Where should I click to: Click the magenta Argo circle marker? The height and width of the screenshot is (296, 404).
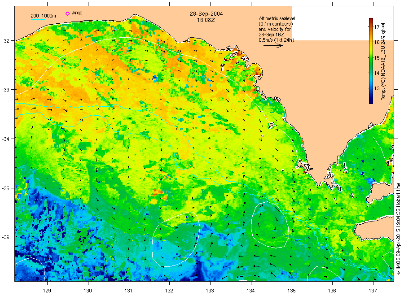tap(67, 13)
